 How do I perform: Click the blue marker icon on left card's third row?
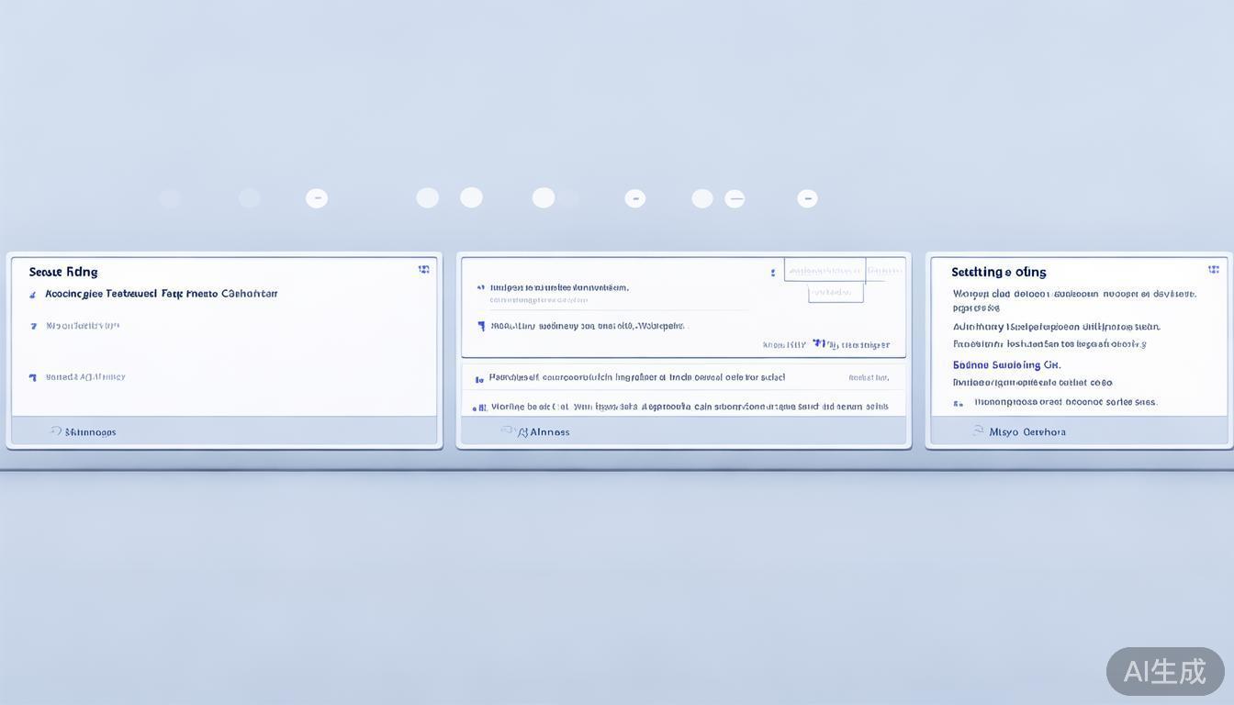coord(33,377)
